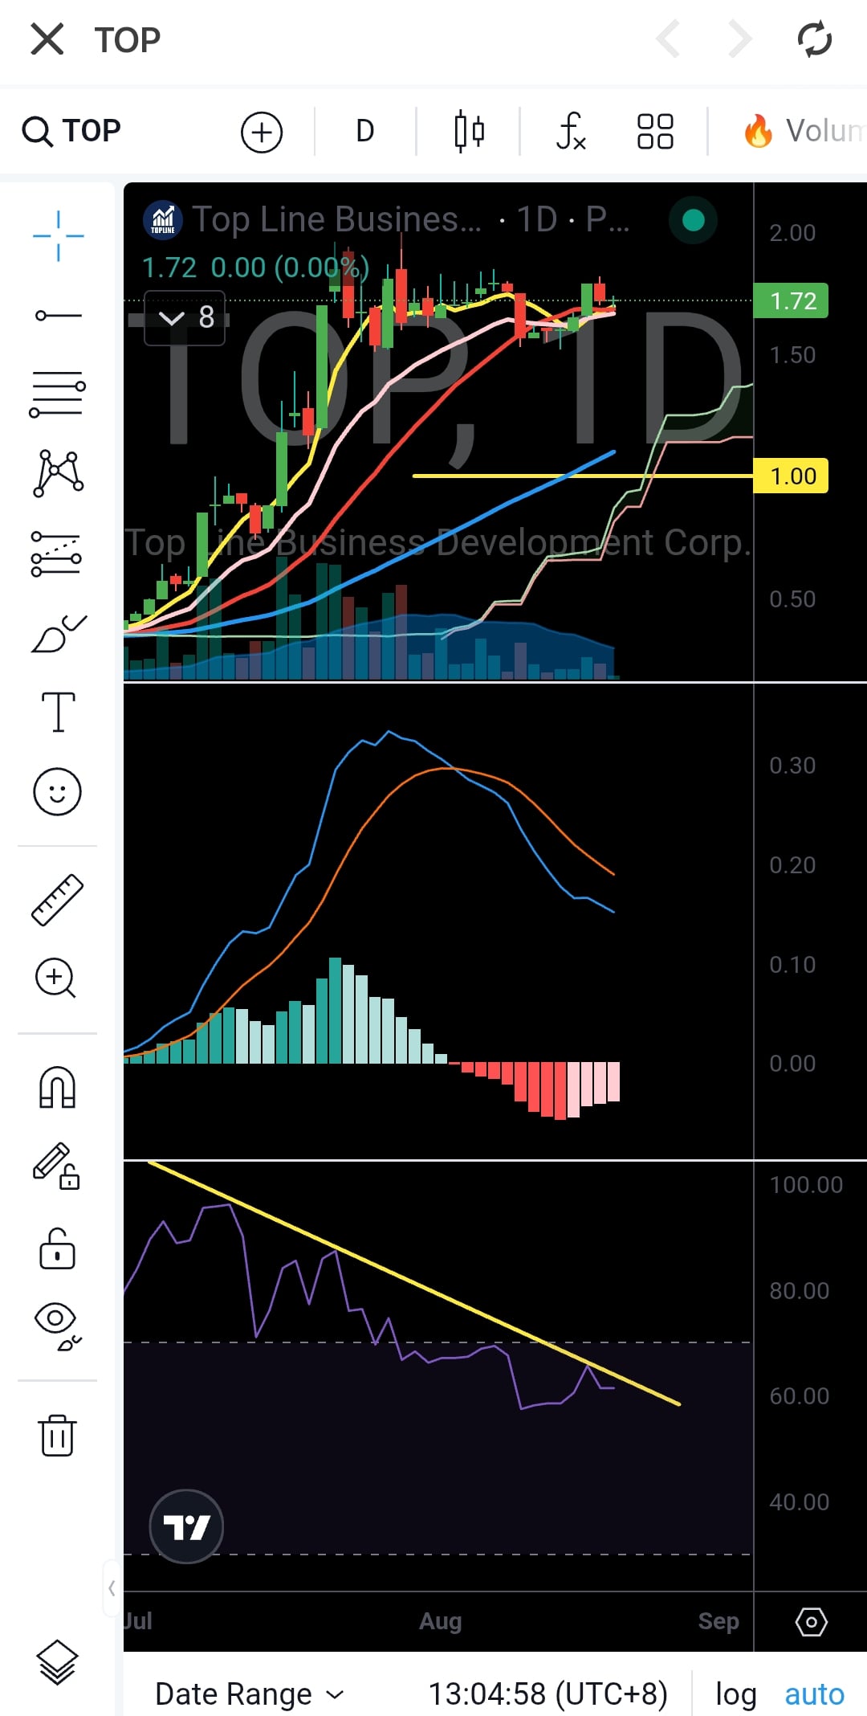Delete drawings with the trash icon
867x1716 pixels.
[58, 1435]
